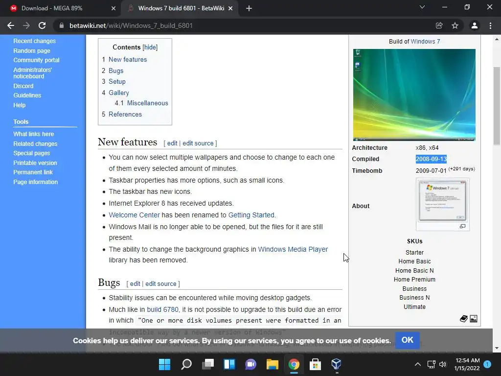Open Chrome three-dot menu

pos(490,25)
